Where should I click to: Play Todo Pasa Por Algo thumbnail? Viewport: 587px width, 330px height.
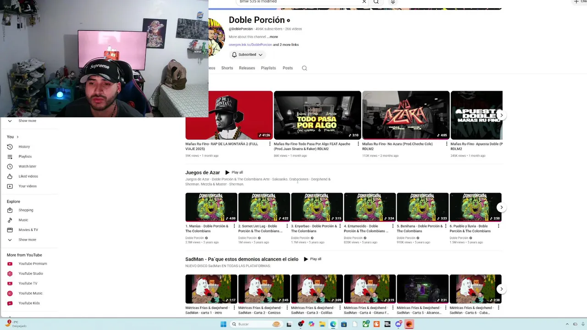tap(317, 115)
